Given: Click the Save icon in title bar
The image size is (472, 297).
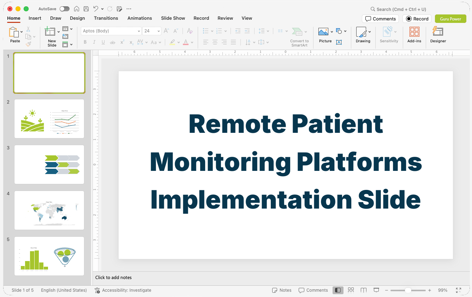Looking at the screenshot, I should pos(86,9).
